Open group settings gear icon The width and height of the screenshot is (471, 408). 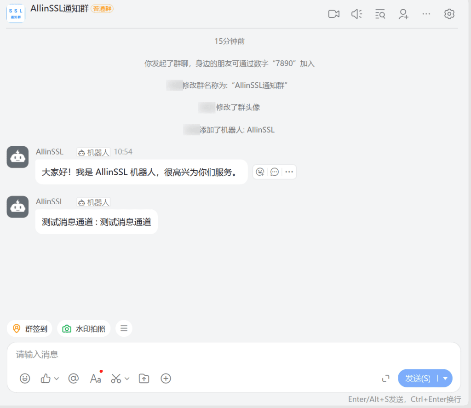[x=449, y=14]
